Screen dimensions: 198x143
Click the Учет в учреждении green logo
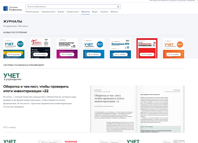(12, 76)
